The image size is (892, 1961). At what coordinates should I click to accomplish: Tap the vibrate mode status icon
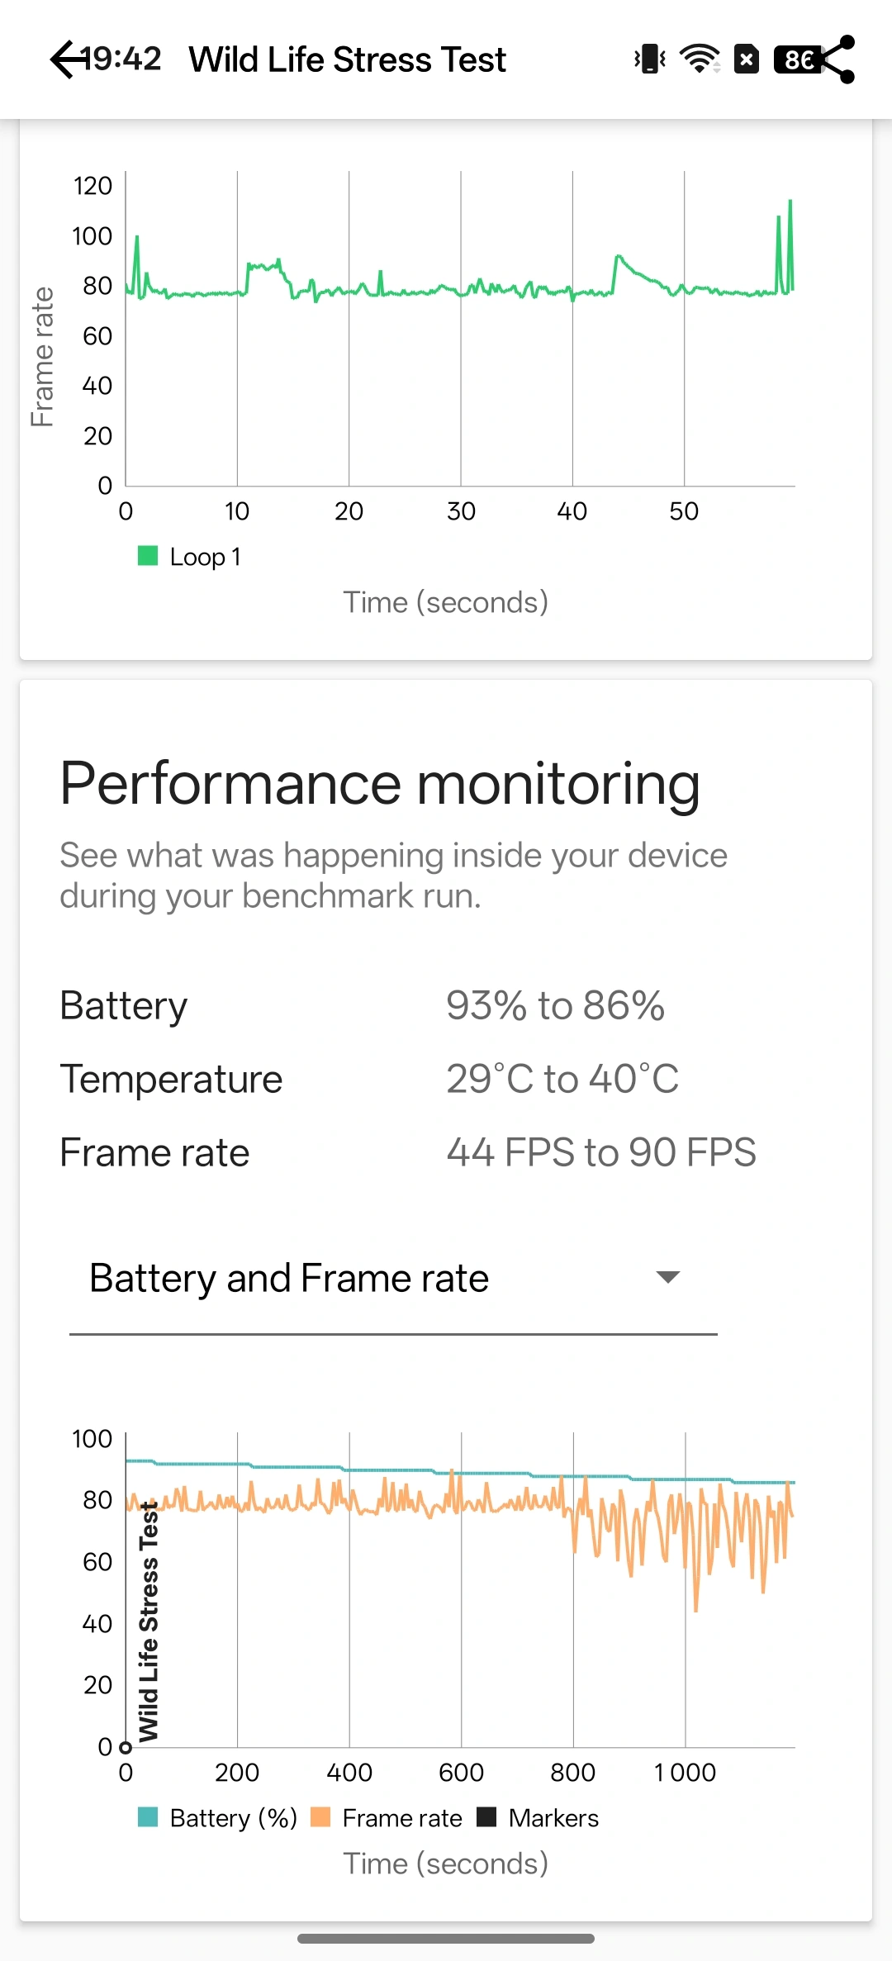coord(650,59)
